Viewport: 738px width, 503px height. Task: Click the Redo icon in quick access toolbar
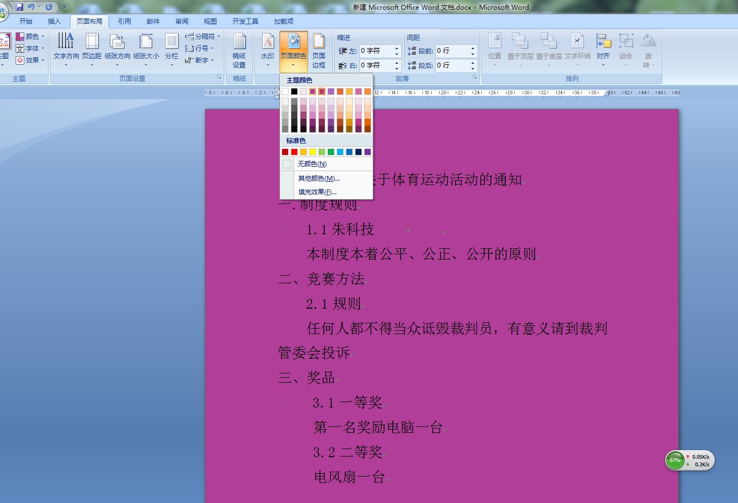pos(49,7)
